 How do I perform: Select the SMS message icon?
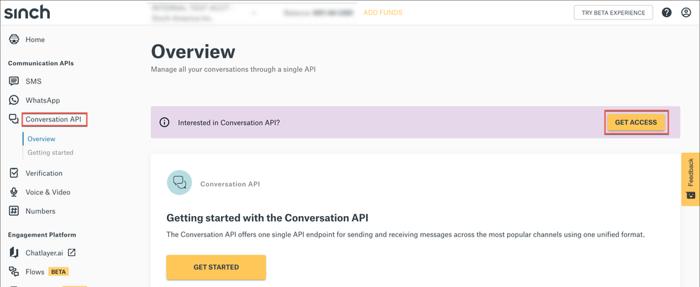point(14,81)
